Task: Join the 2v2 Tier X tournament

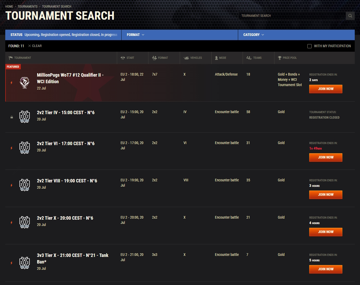Action: click(326, 232)
